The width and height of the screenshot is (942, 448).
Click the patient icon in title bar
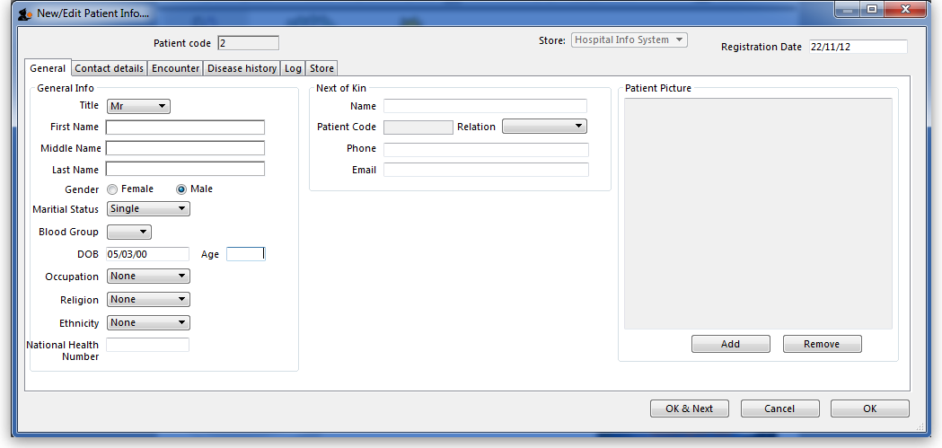coord(25,13)
